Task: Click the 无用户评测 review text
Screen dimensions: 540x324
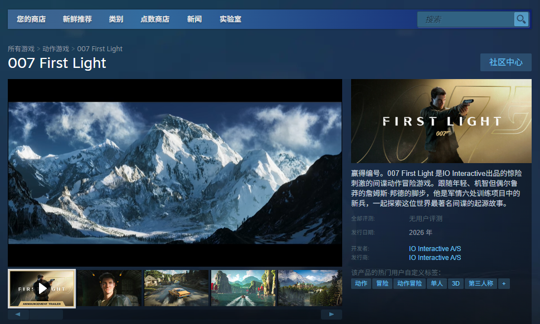Action: pyautogui.click(x=425, y=219)
